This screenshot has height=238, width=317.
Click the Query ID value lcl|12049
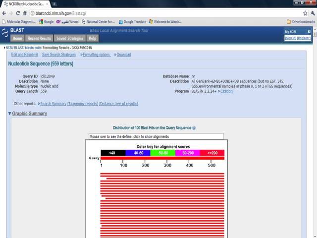click(x=48, y=76)
